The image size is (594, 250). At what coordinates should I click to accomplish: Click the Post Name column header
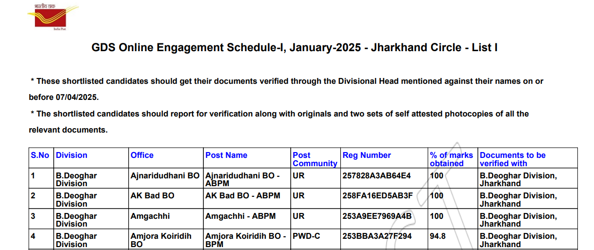point(226,155)
